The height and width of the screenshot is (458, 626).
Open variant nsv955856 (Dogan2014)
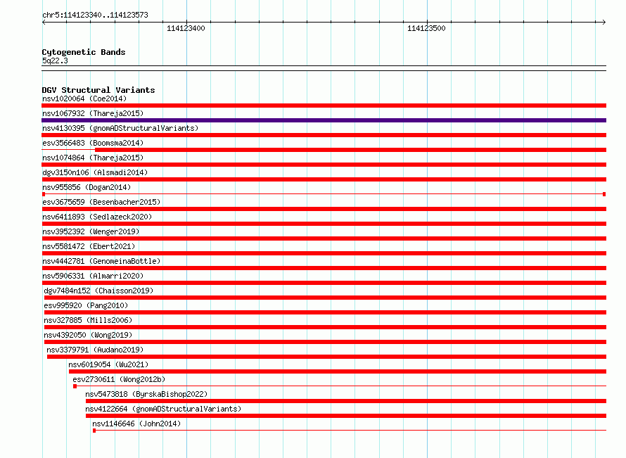tap(87, 187)
